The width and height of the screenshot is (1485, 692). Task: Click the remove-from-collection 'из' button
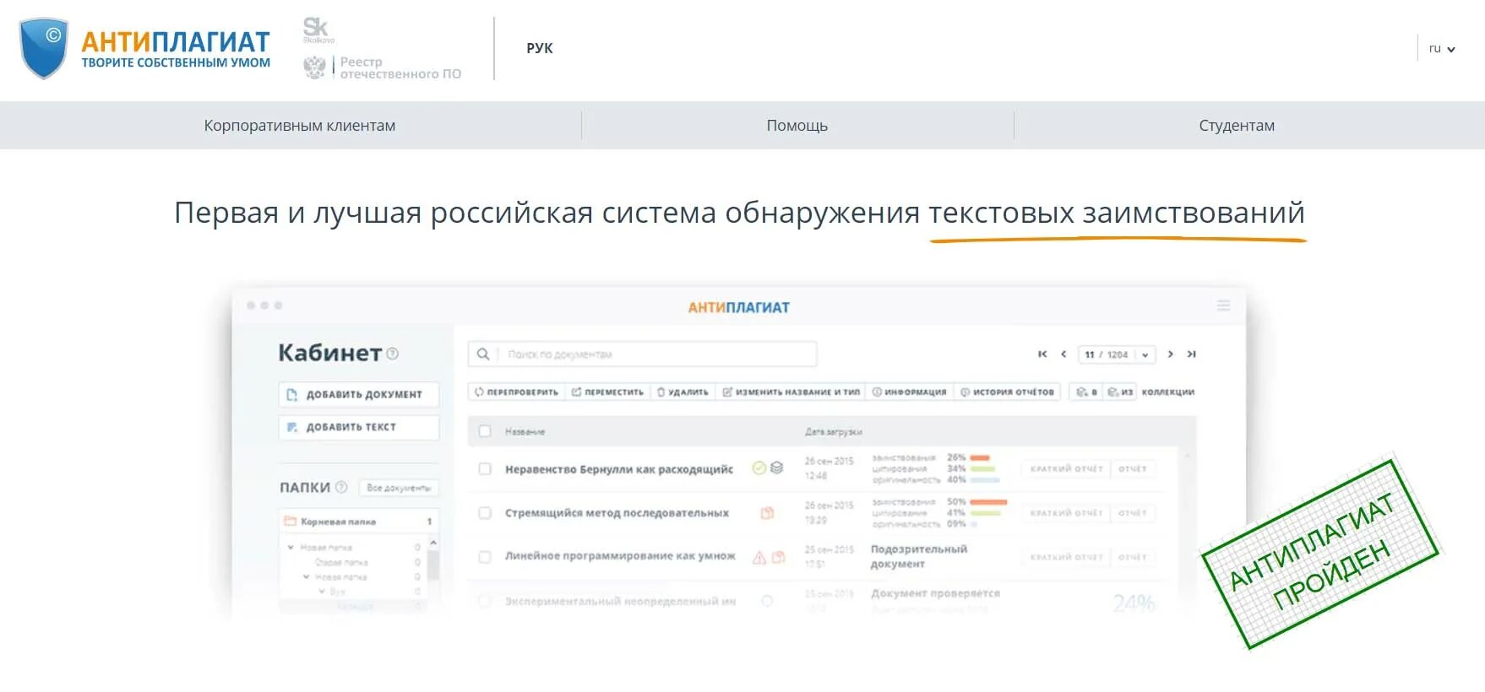[1120, 392]
